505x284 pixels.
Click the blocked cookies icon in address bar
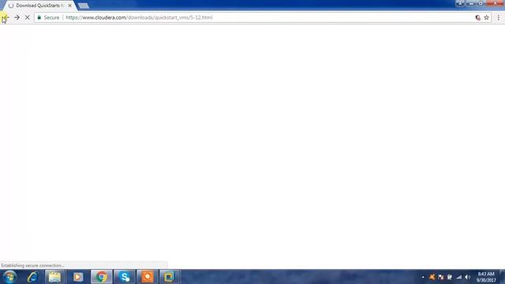477,17
